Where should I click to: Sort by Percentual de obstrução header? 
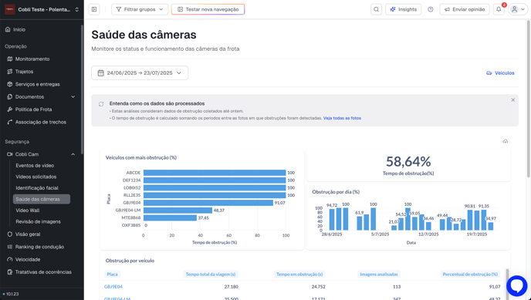(x=470, y=275)
